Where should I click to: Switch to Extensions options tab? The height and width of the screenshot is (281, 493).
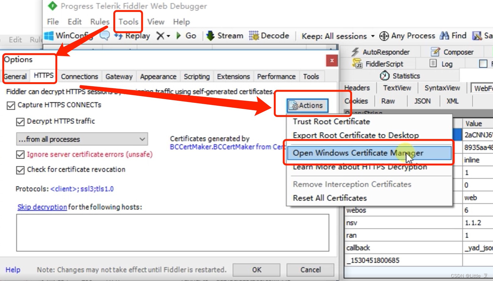coord(233,77)
